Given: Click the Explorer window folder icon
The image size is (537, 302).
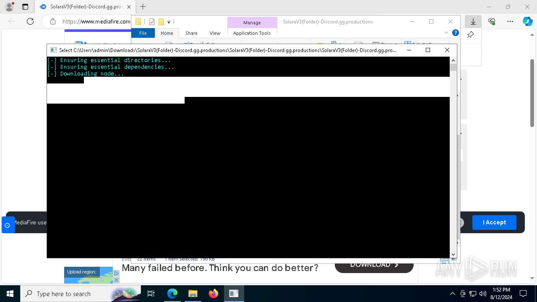Looking at the screenshot, I should point(138,22).
